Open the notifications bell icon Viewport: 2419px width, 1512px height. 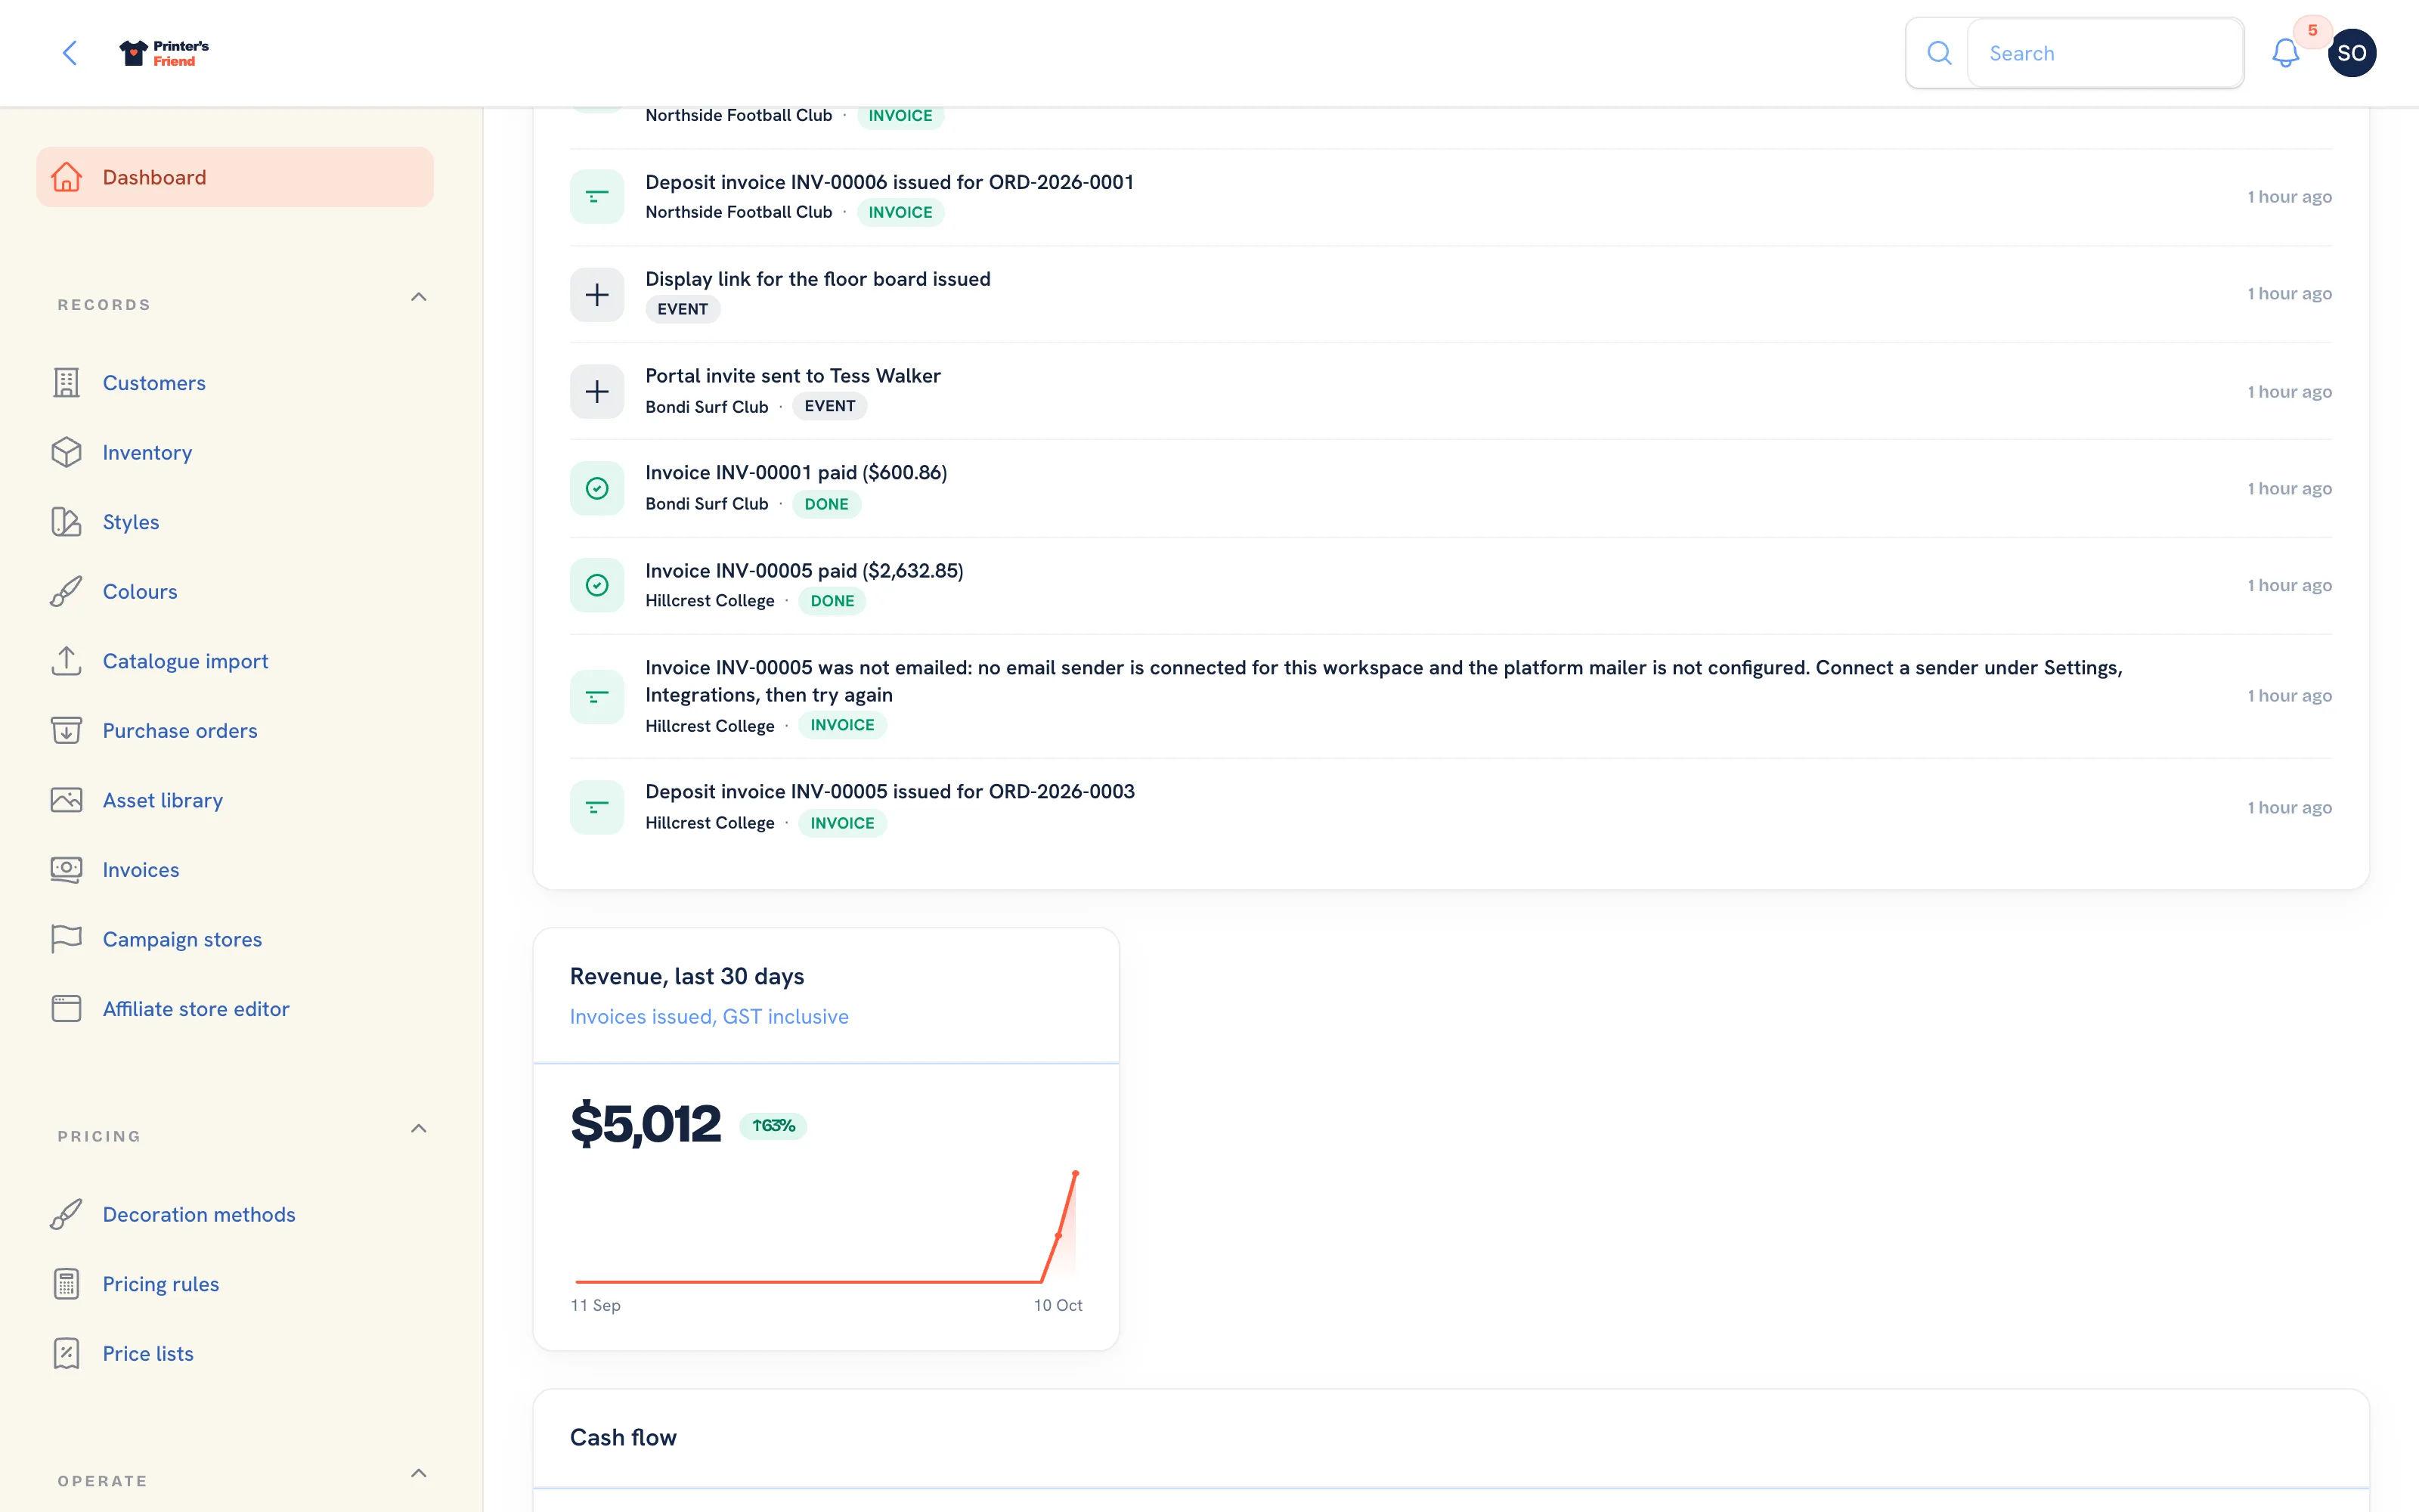click(2285, 53)
